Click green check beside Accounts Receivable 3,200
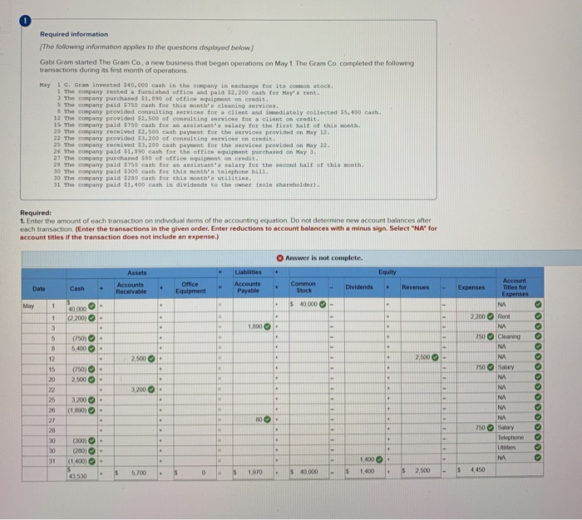 point(151,390)
